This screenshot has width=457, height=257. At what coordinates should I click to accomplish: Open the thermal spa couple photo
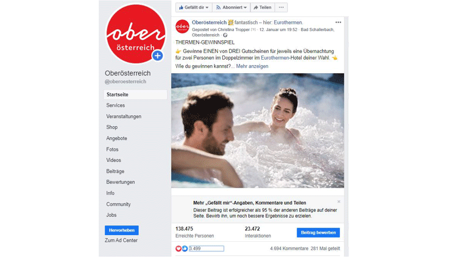point(258,130)
